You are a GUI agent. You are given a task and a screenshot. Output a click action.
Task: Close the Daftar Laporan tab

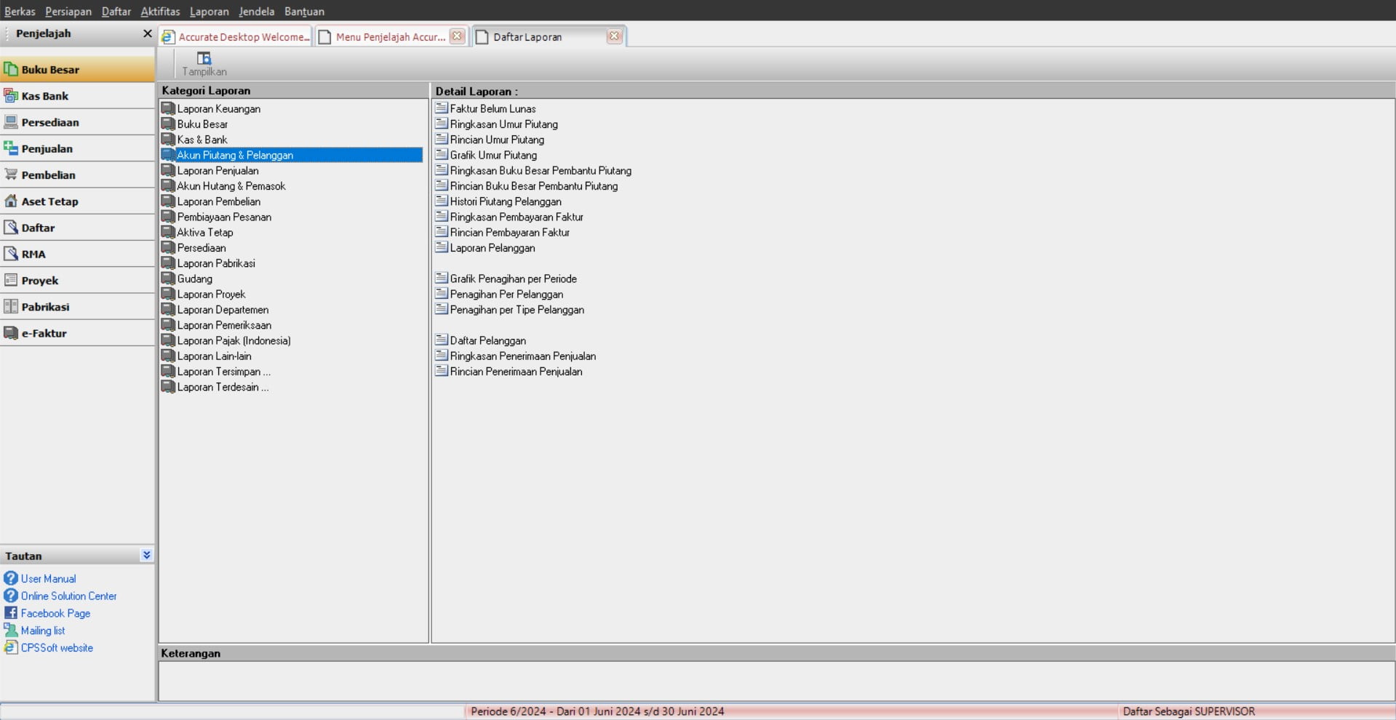(x=614, y=36)
